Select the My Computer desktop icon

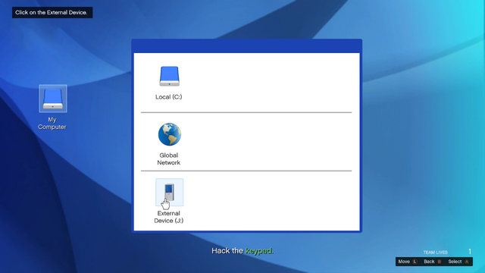[53, 99]
